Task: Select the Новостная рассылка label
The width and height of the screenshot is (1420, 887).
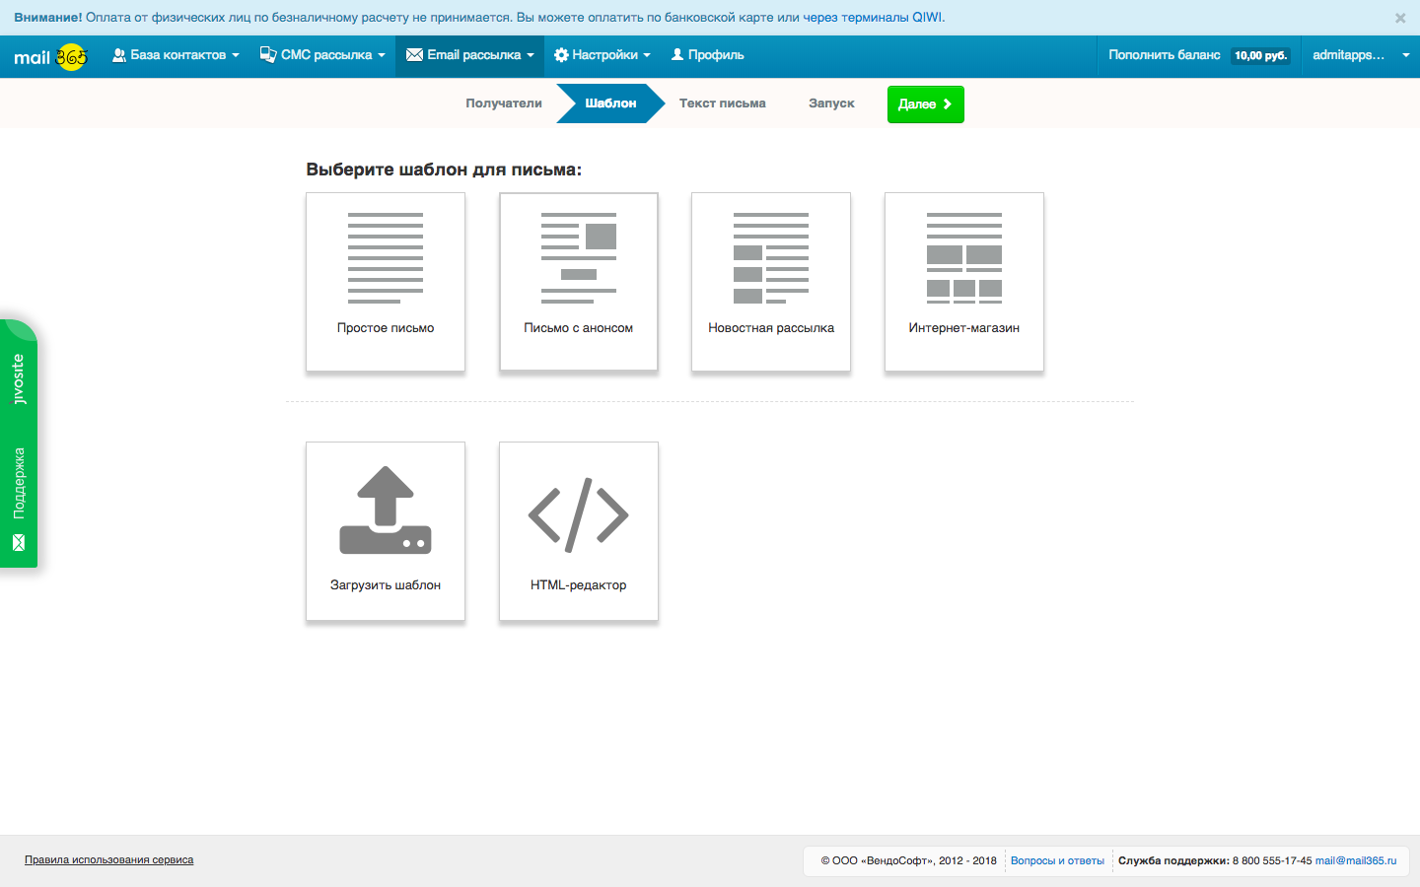Action: pyautogui.click(x=771, y=328)
